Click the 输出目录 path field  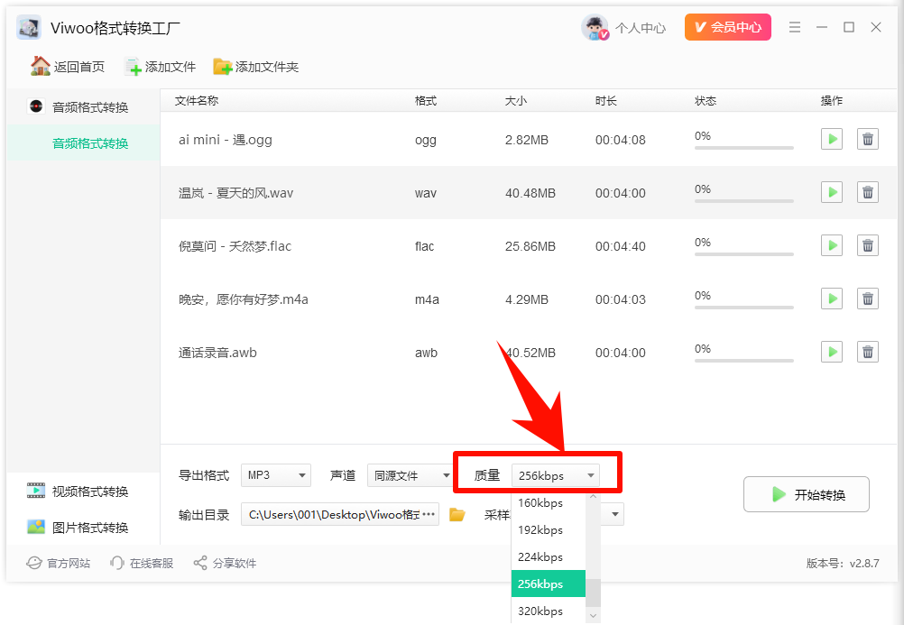339,514
